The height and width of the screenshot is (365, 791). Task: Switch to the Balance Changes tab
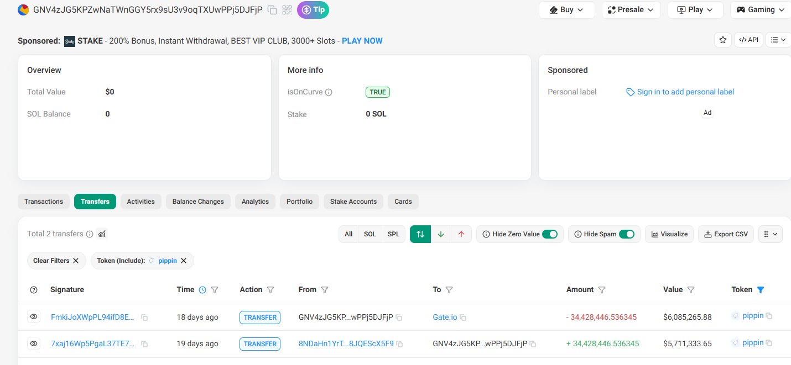click(198, 202)
